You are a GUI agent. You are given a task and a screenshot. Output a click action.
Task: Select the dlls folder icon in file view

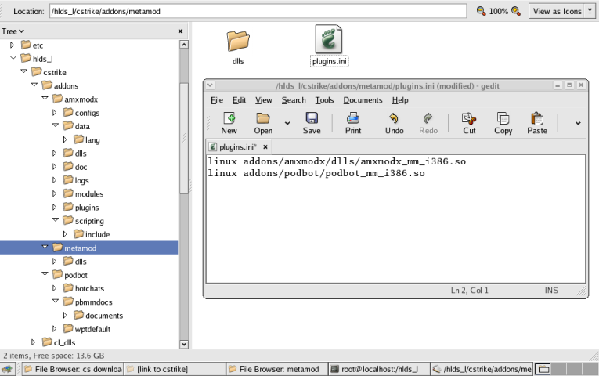[238, 41]
